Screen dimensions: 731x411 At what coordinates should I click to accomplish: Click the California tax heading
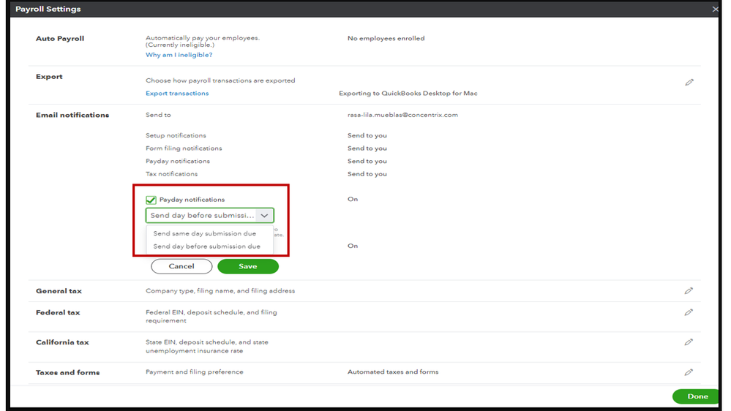coord(62,342)
